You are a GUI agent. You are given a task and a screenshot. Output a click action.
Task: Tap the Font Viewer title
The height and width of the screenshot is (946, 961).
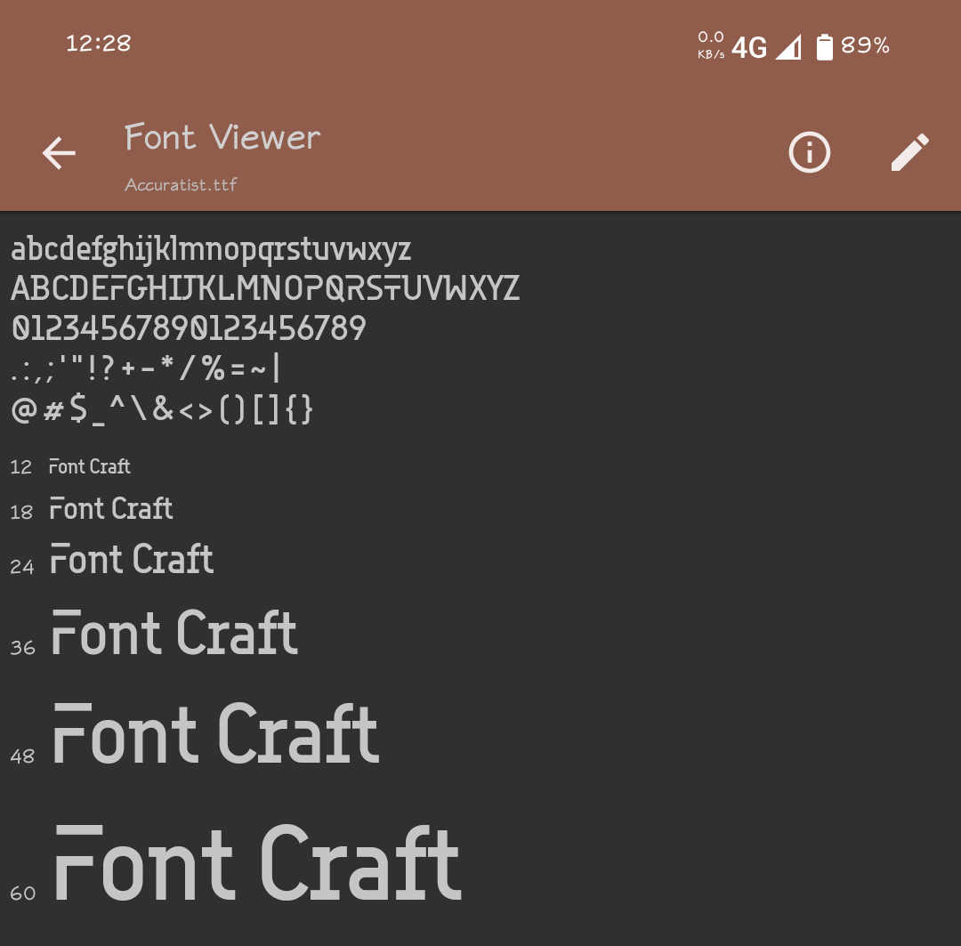[222, 137]
